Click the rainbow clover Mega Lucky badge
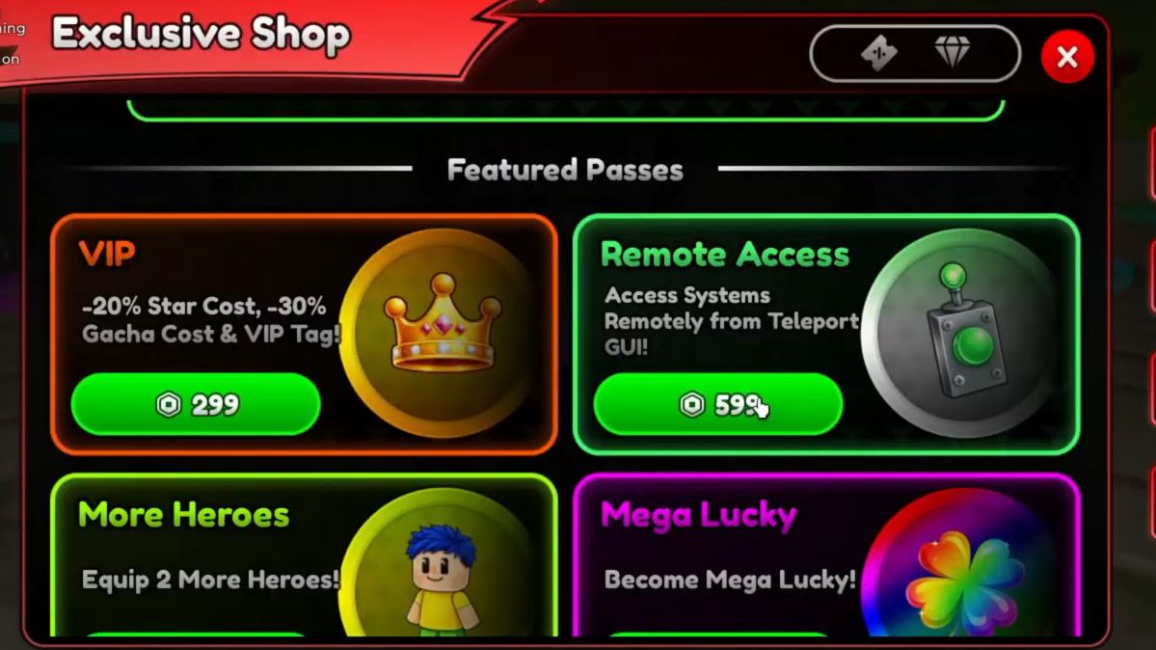Viewport: 1156px width, 650px height. coord(963,562)
